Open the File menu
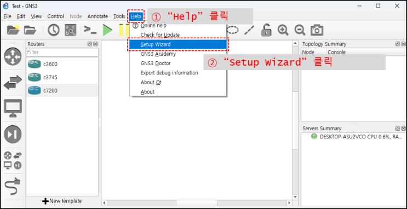 7,16
